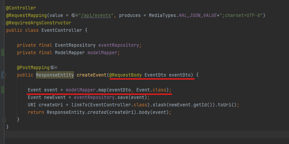Click the fold end marker at the method's closing brace
289x144 pixels.
(x=4, y=120)
